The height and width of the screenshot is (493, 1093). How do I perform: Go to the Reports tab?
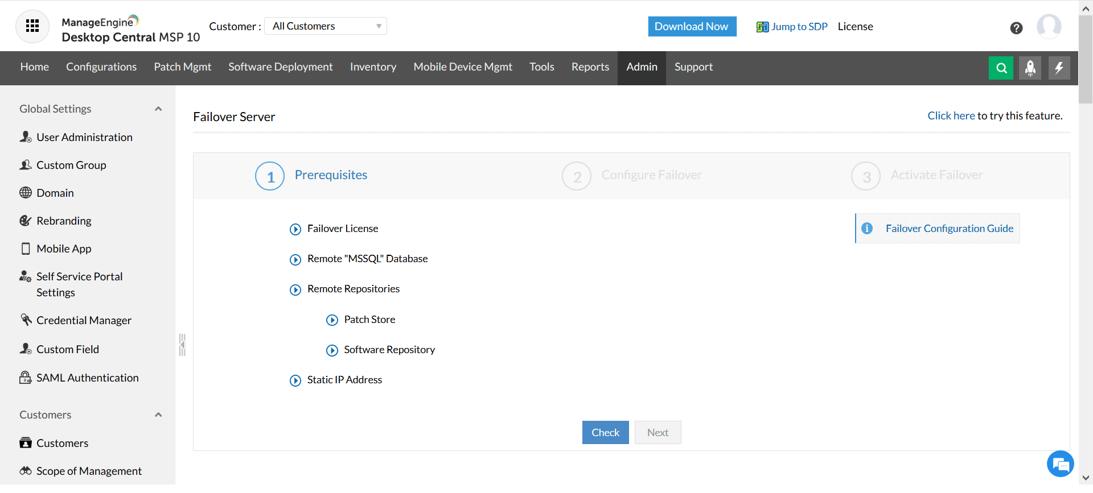[x=590, y=67]
